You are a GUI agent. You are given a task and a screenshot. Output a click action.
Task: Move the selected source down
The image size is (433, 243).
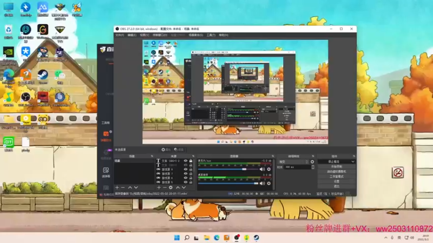coord(183,187)
